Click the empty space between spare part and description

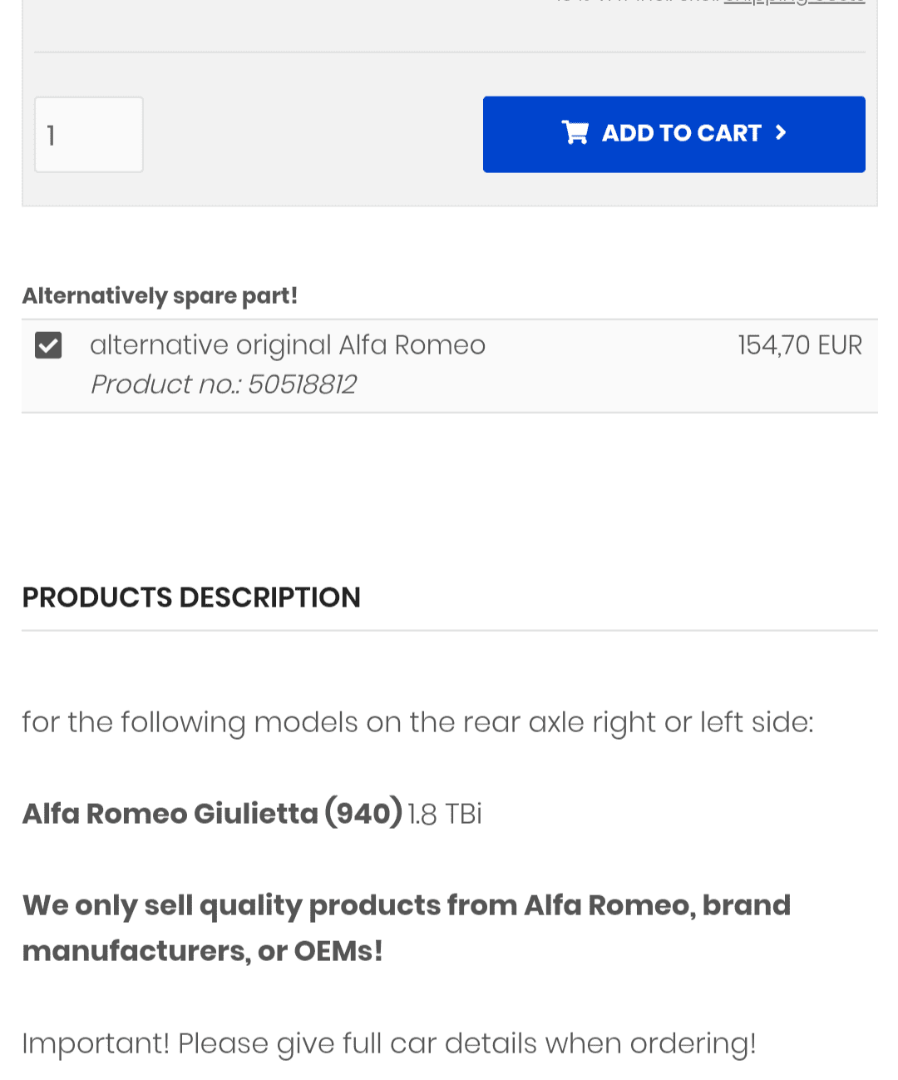click(449, 491)
